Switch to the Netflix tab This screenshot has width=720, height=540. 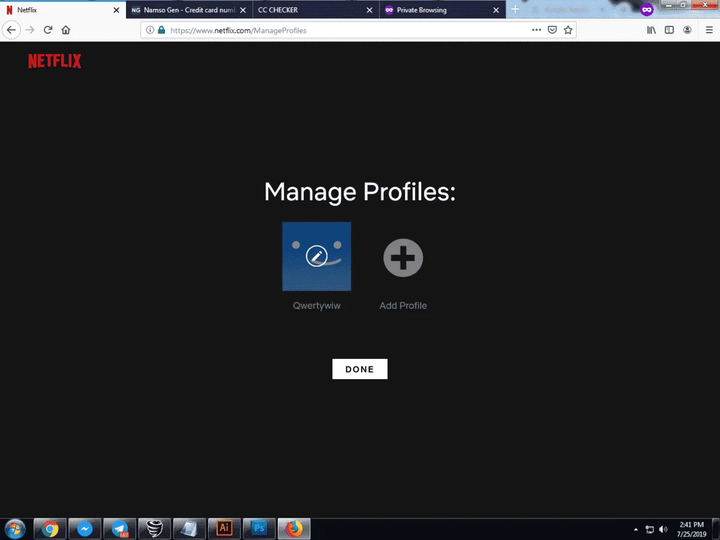click(63, 10)
